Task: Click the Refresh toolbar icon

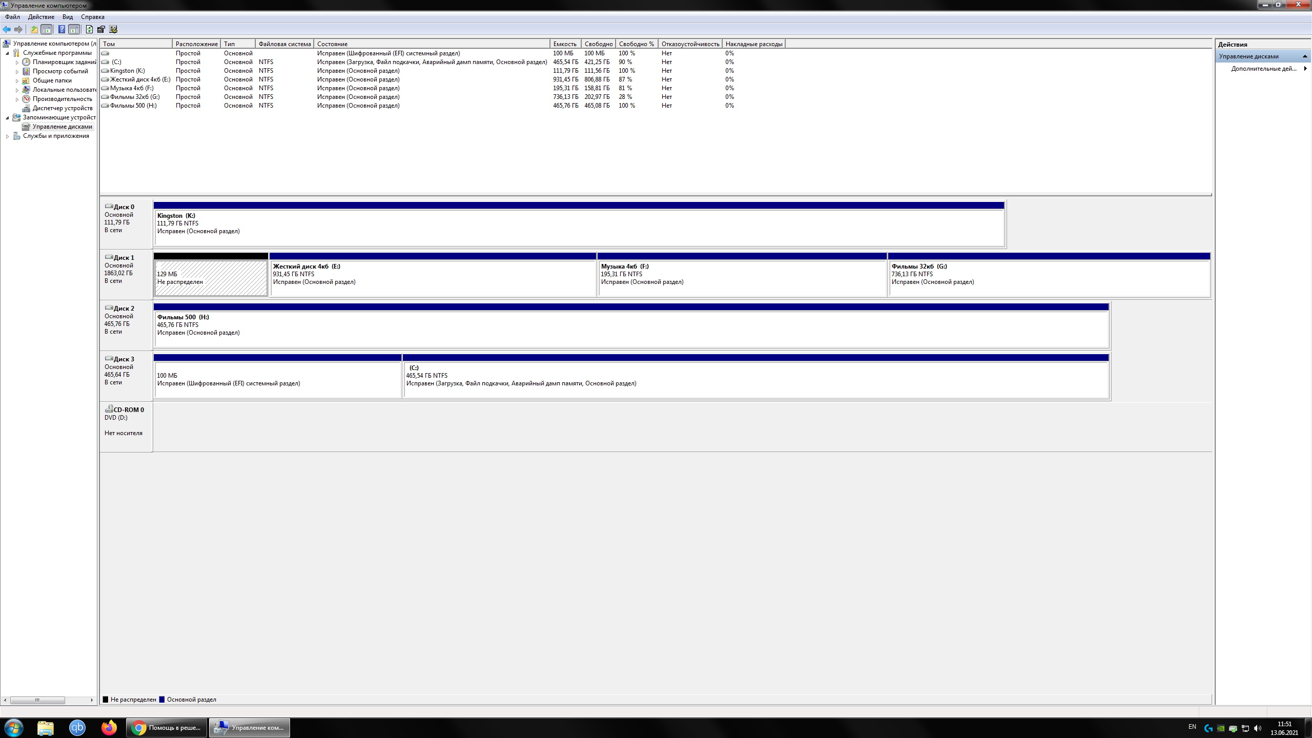Action: (89, 29)
